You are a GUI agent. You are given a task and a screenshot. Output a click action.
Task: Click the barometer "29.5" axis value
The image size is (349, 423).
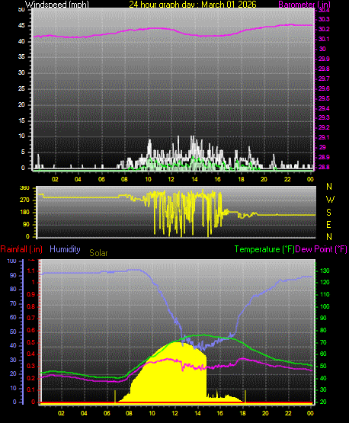[x=324, y=98]
